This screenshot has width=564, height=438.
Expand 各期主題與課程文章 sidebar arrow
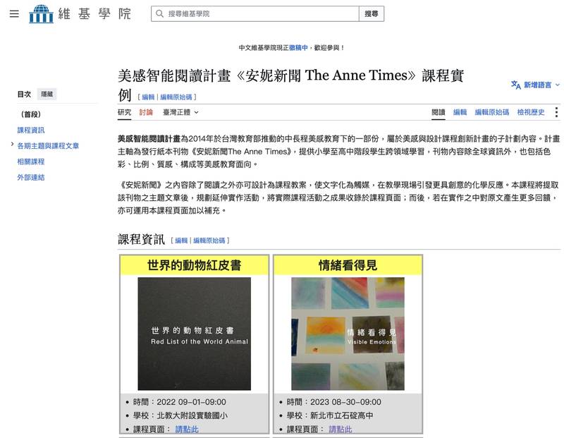coord(12,145)
